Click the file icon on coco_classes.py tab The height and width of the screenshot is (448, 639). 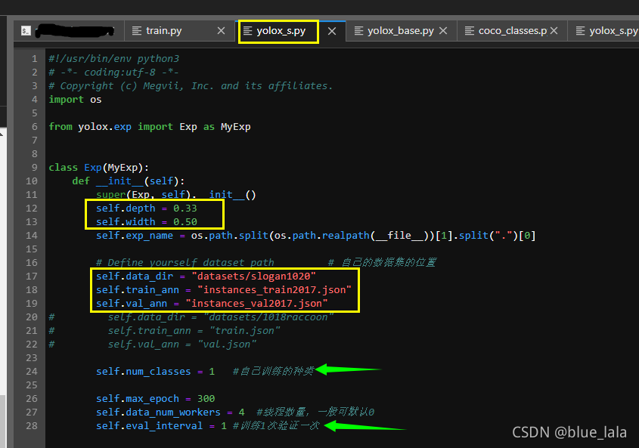[x=470, y=31]
